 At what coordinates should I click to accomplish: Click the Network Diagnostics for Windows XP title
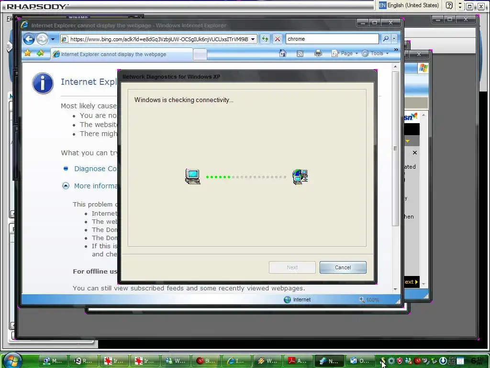[171, 77]
